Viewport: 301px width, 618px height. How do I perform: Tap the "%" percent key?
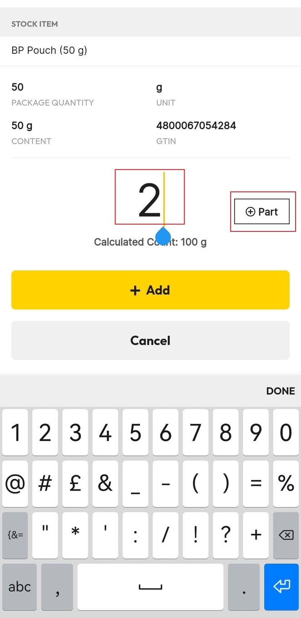coord(286,483)
